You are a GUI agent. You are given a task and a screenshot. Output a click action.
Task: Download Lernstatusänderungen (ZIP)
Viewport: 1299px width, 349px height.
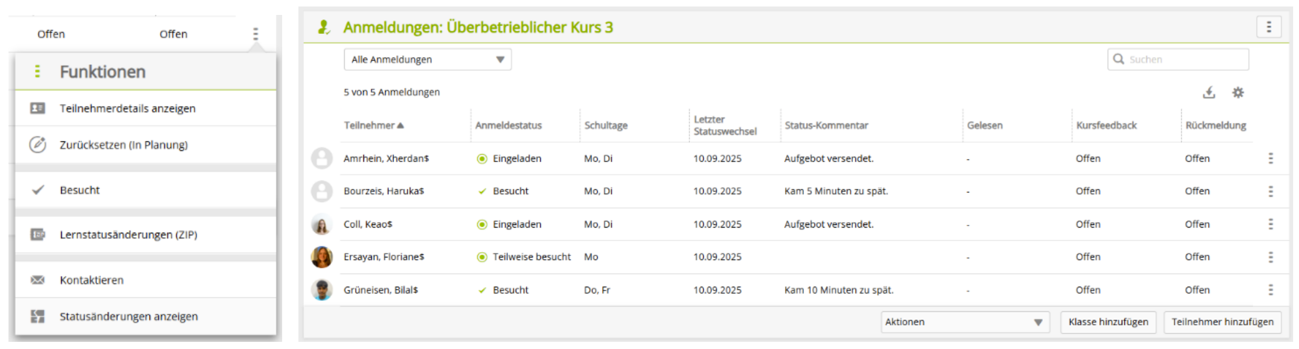(128, 235)
